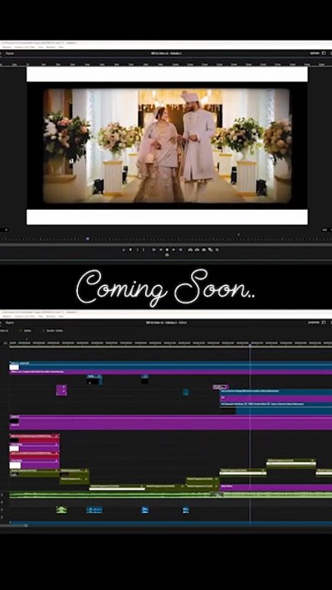Click the Mark In button under the preview

tap(138, 249)
